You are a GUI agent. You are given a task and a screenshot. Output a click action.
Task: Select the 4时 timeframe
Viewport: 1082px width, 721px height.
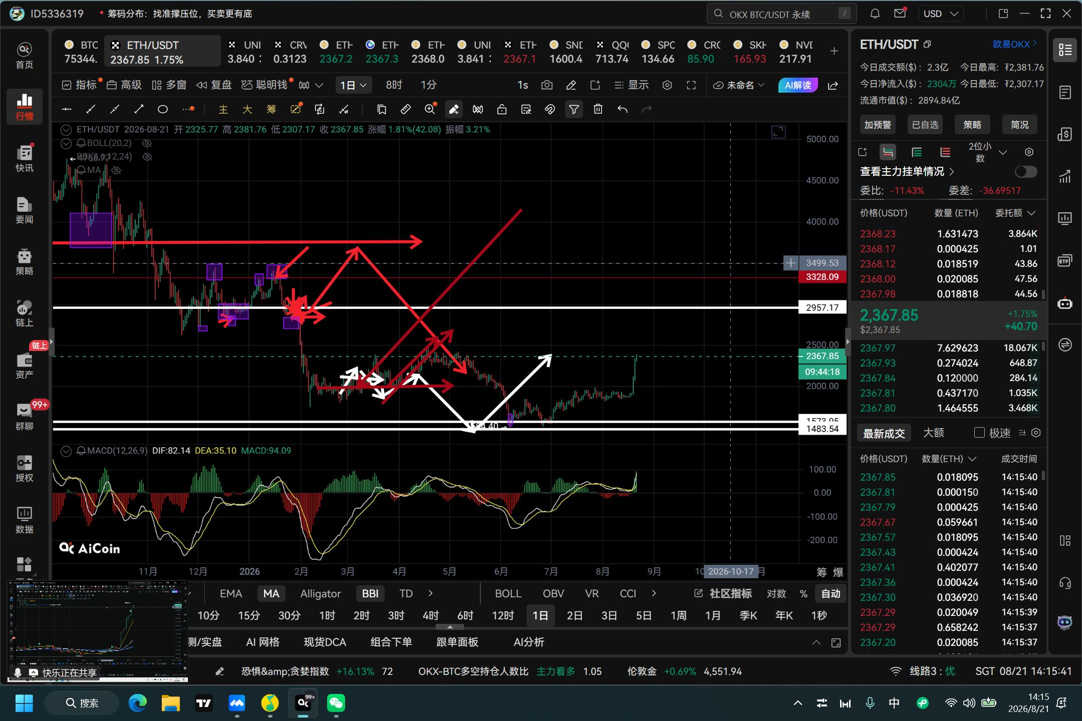click(430, 615)
